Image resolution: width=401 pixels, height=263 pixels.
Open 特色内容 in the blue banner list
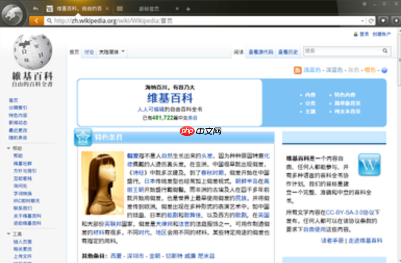coord(345,95)
